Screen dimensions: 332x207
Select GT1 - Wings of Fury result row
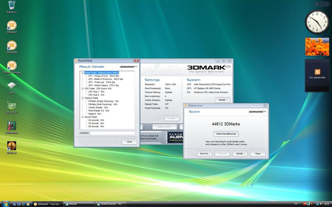click(103, 76)
